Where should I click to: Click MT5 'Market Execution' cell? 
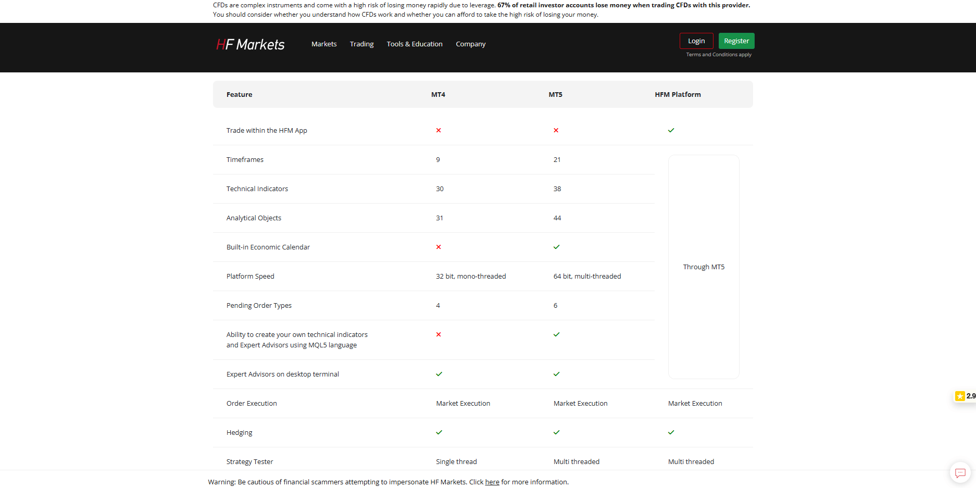point(580,403)
